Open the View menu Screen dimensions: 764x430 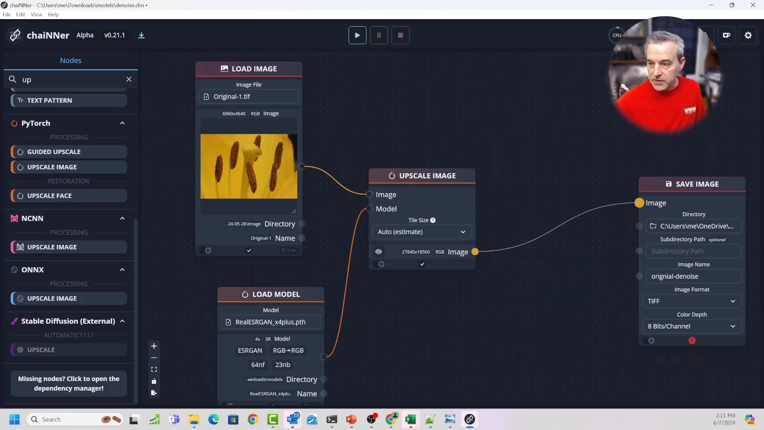pos(36,14)
